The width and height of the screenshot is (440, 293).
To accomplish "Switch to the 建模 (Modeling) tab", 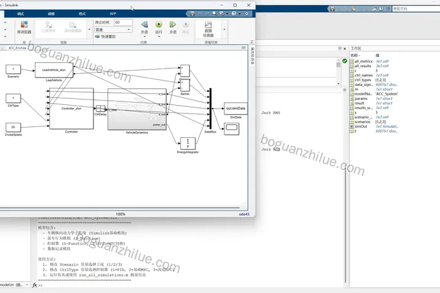I will pos(51,13).
